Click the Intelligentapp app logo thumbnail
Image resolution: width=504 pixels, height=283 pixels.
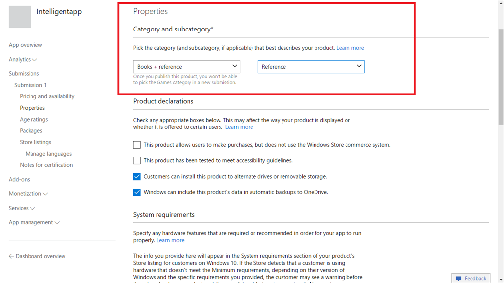20,17
